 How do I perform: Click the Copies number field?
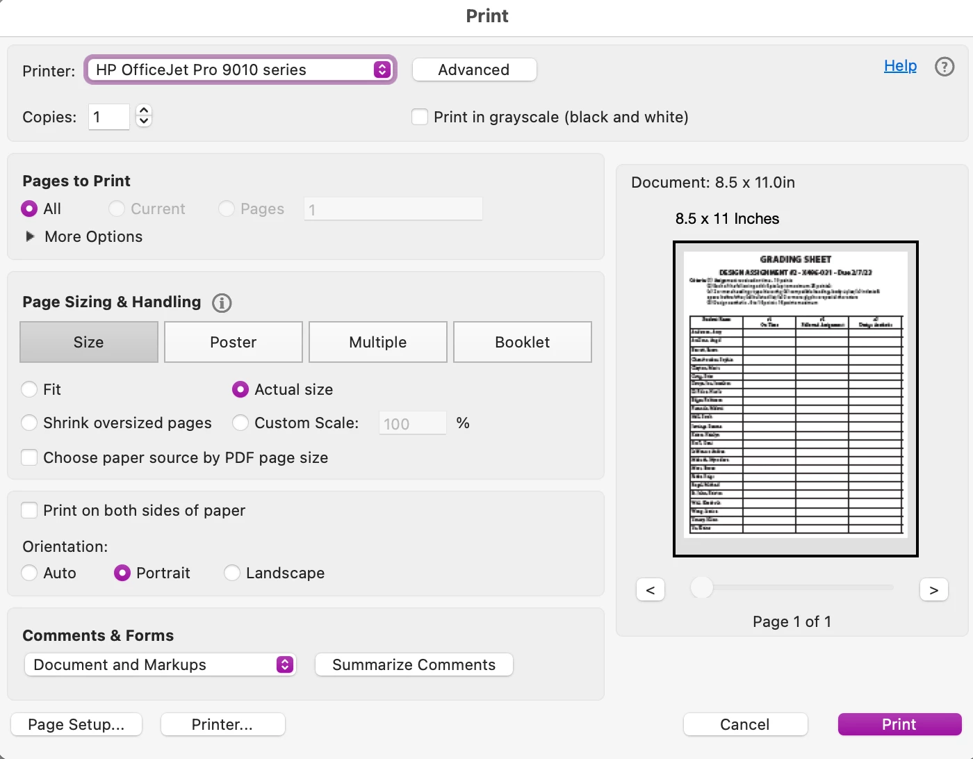109,117
